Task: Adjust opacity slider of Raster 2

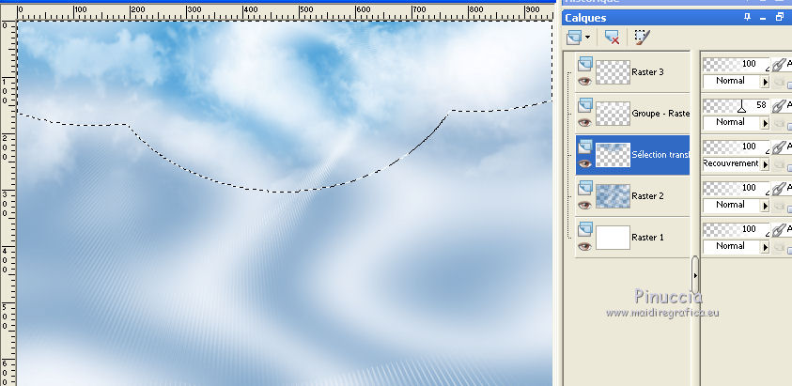Action: (736, 188)
